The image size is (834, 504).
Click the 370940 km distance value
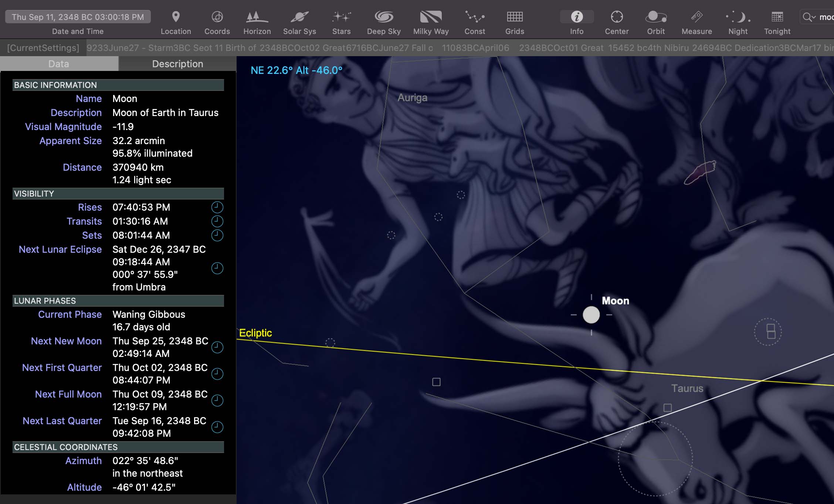pos(138,167)
